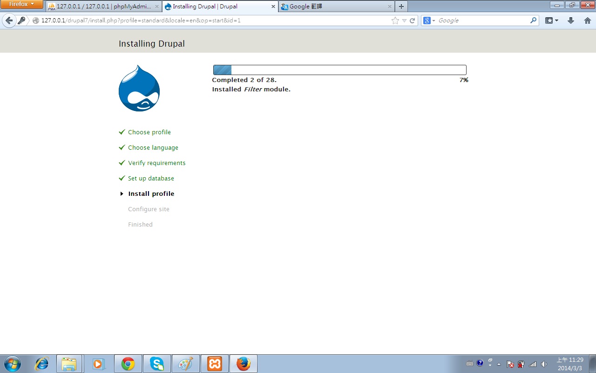Switch to the phpMyAdmin tab
Viewport: 596px width, 373px height.
tap(104, 7)
